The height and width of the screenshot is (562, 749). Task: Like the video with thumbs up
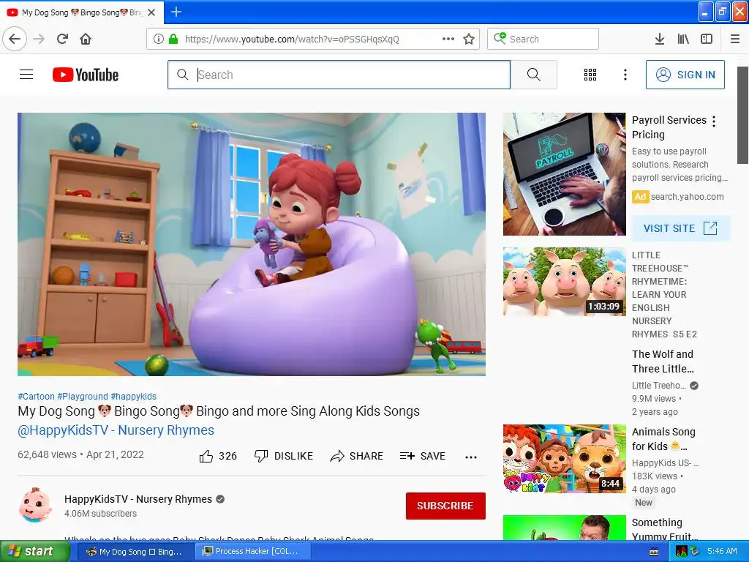pyautogui.click(x=218, y=457)
